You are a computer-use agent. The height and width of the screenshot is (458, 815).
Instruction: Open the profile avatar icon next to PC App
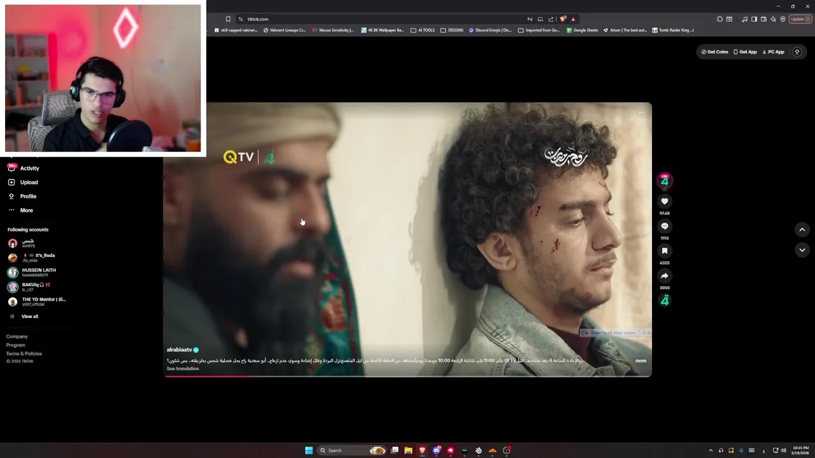pyautogui.click(x=797, y=52)
